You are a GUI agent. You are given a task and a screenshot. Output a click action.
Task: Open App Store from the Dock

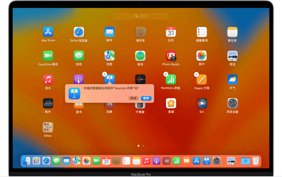(x=197, y=161)
